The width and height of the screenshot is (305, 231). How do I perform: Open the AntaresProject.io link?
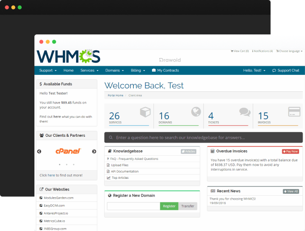coord(56,213)
